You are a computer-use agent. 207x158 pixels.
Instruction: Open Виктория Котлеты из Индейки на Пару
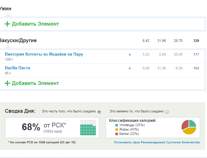pyautogui.click(x=44, y=54)
